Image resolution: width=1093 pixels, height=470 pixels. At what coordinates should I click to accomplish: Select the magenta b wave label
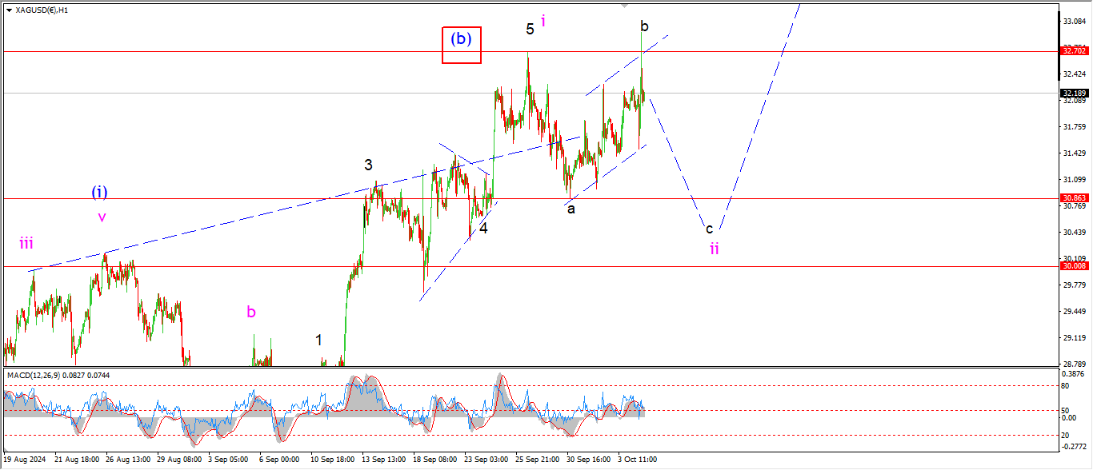(x=251, y=313)
